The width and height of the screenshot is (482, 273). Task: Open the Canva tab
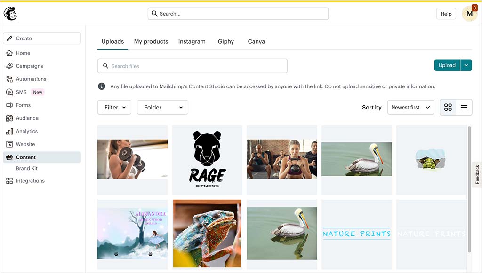pos(257,41)
